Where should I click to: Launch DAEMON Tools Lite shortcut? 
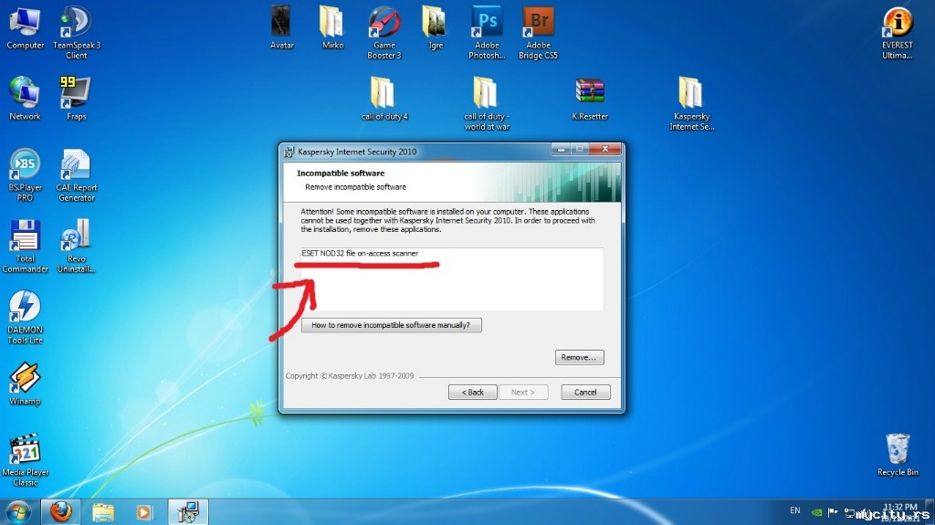(25, 318)
